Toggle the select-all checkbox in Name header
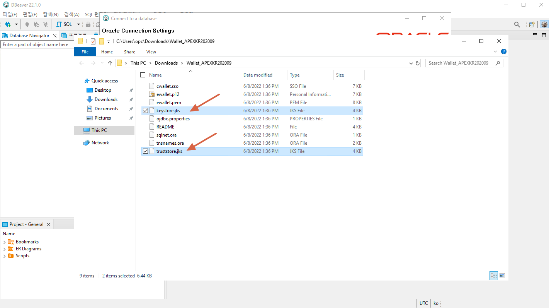The height and width of the screenshot is (308, 549). [x=143, y=75]
